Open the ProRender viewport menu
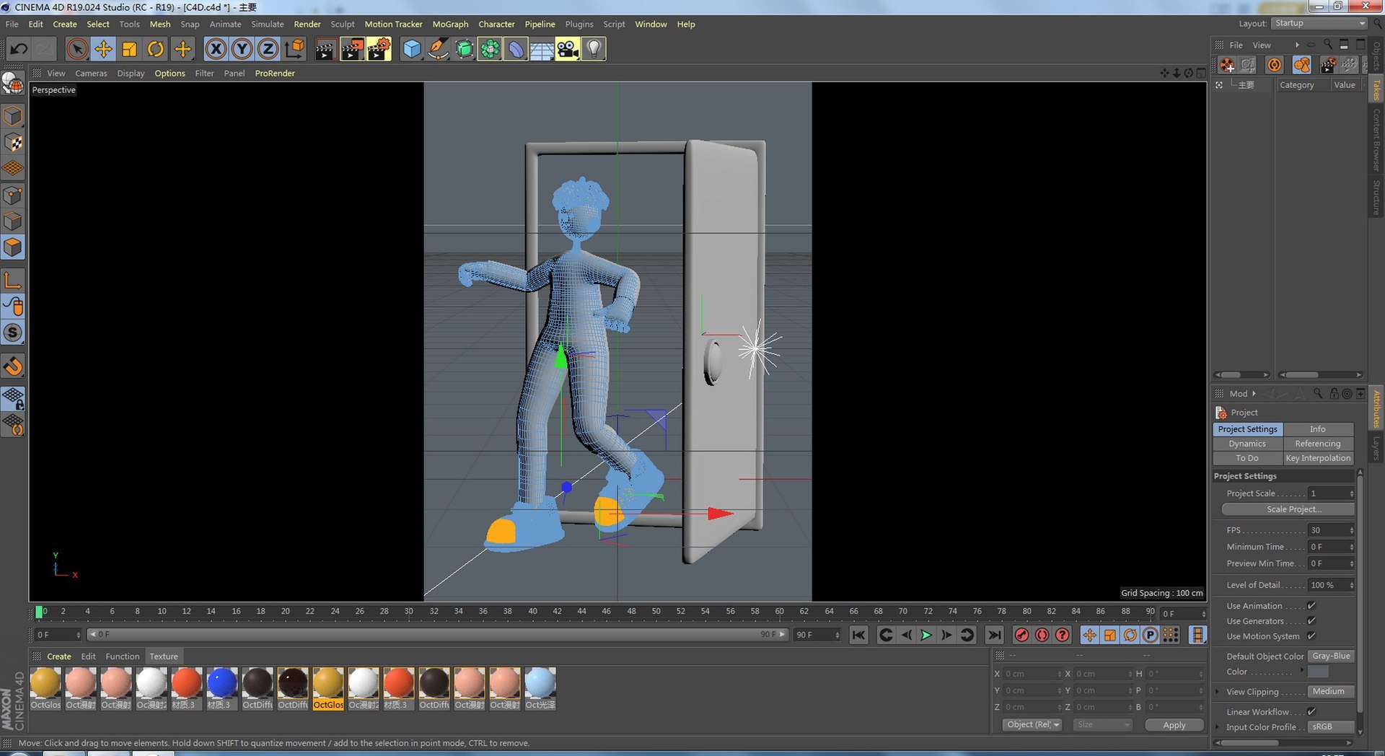The height and width of the screenshot is (756, 1385). coord(275,73)
